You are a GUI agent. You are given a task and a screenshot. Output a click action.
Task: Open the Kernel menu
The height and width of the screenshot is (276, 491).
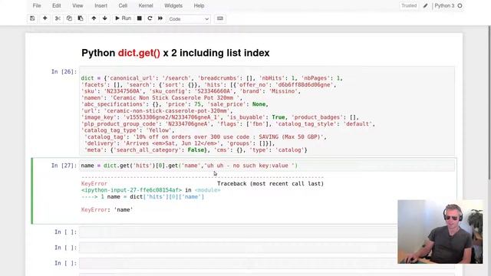pyautogui.click(x=146, y=5)
